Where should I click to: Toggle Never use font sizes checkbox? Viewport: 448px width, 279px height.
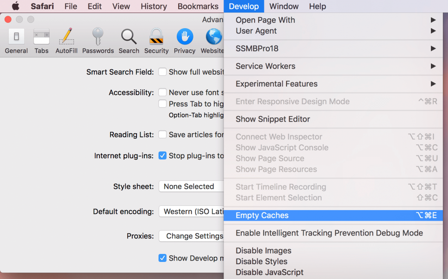162,92
